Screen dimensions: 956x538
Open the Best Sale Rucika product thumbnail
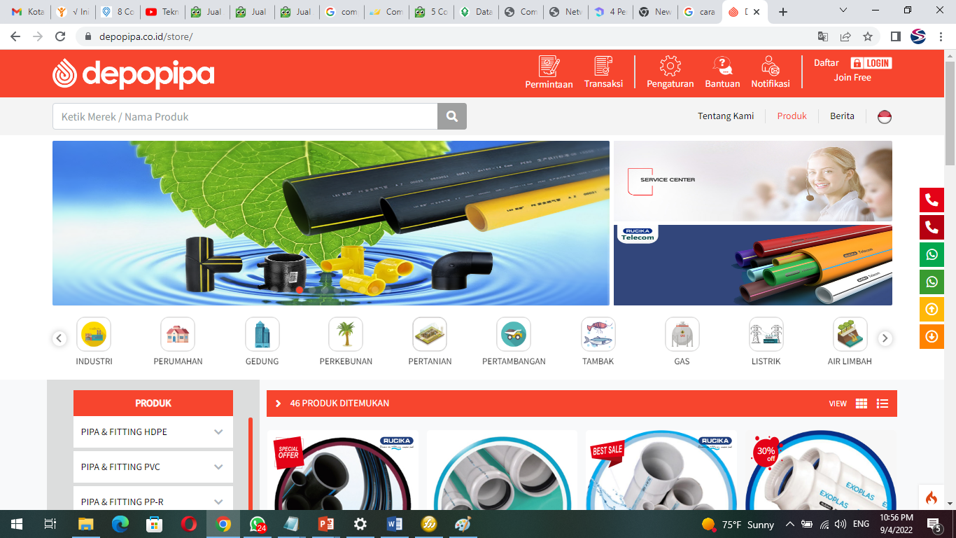click(x=661, y=470)
